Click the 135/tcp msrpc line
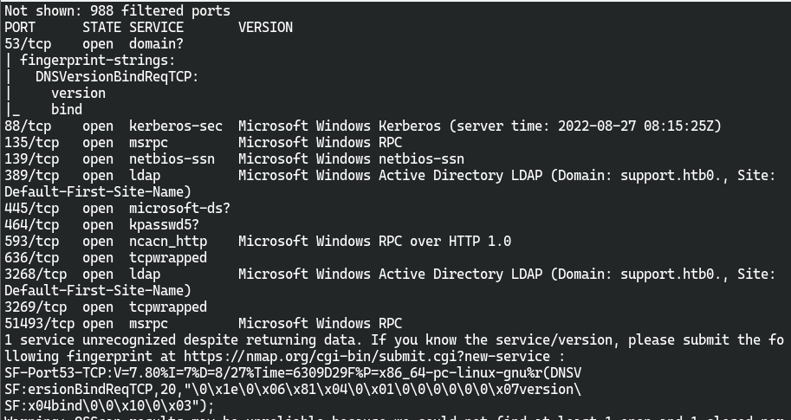The width and height of the screenshot is (791, 420). click(204, 143)
